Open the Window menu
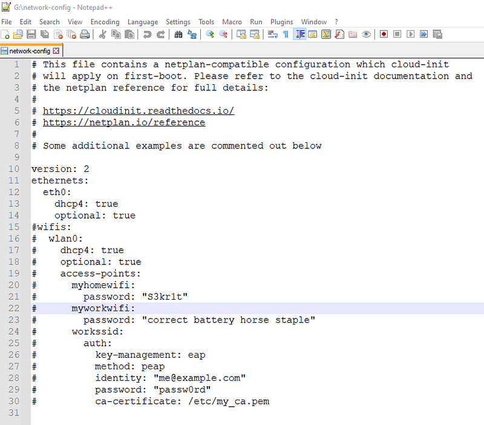Viewport: 484px width, 425px height. 314,22
